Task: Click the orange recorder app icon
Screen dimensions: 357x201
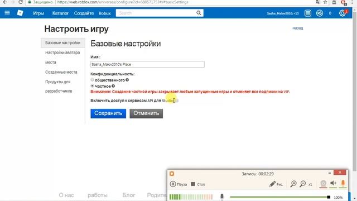Action: pos(172,174)
